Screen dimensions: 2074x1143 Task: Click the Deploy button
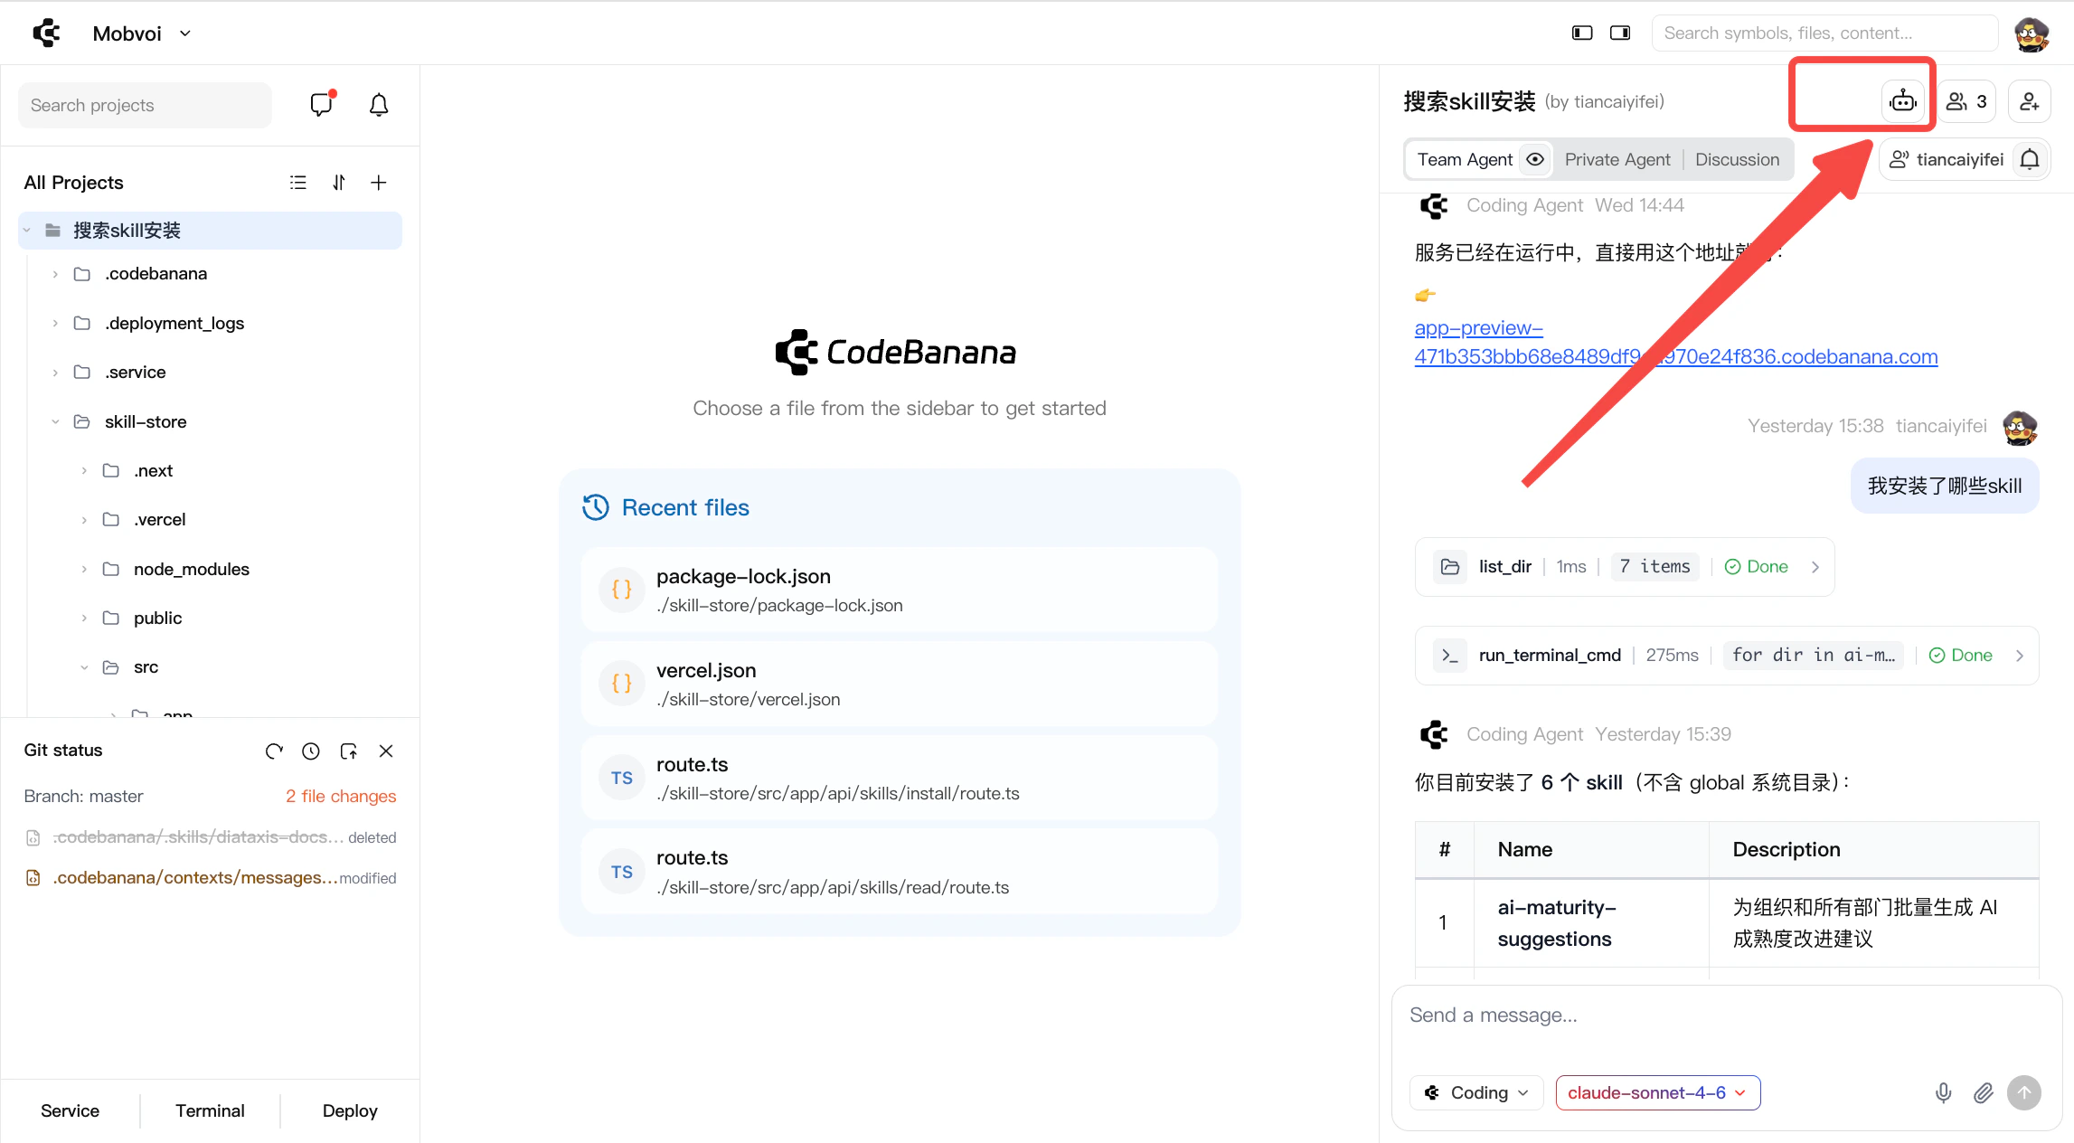(350, 1110)
